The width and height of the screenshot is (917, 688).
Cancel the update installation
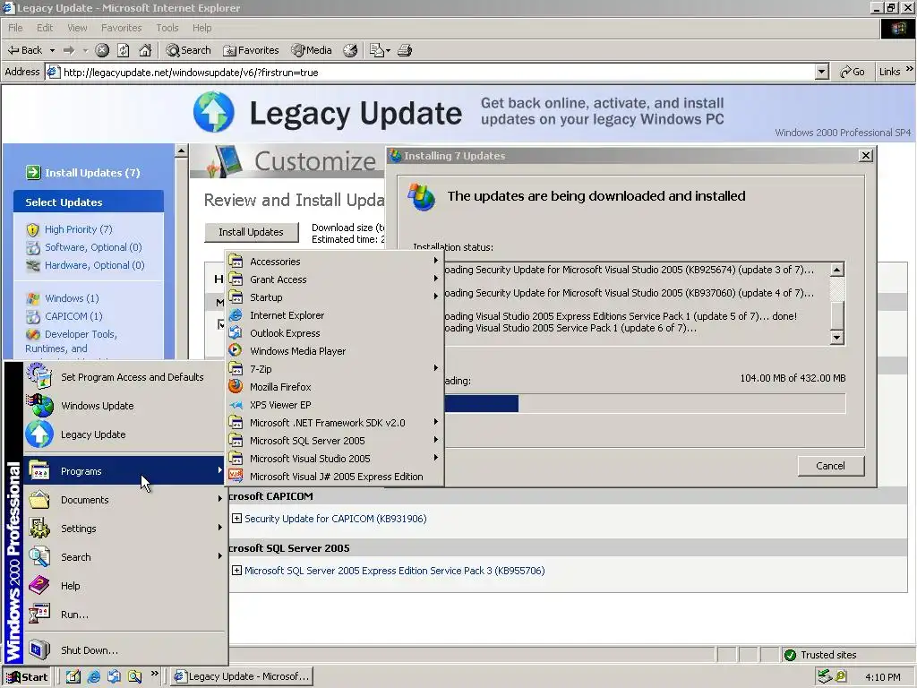tap(830, 466)
